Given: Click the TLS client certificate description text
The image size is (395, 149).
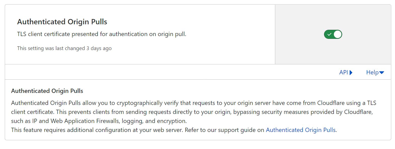Looking at the screenshot, I should click(102, 34).
